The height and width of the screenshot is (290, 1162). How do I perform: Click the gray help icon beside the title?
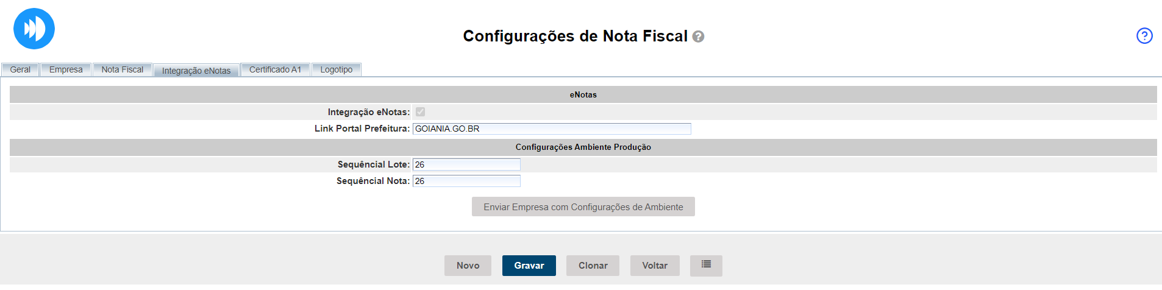[x=699, y=37]
